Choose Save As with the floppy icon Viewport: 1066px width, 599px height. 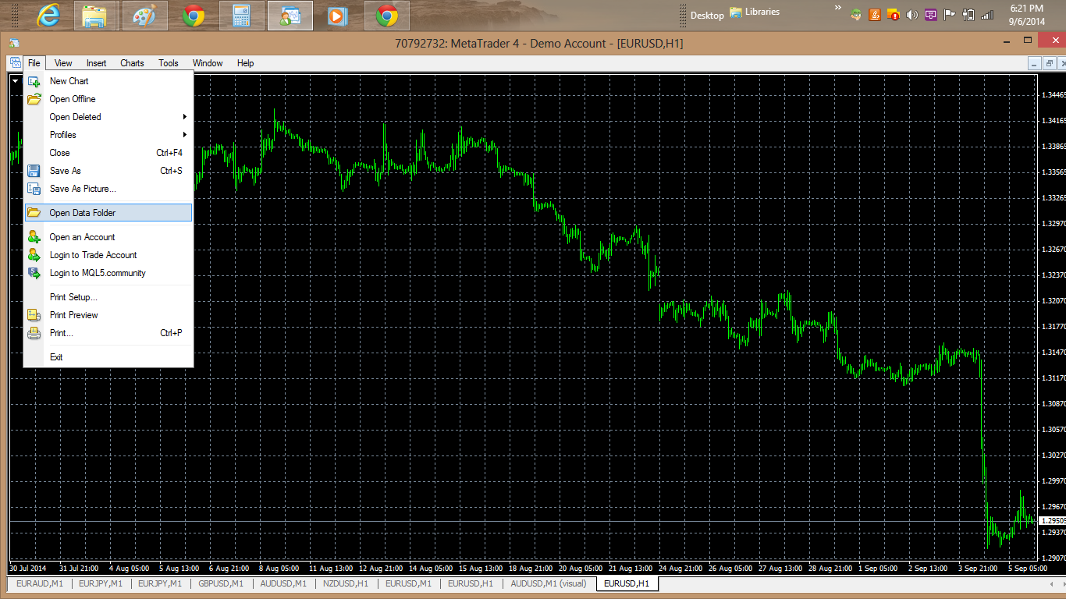pyautogui.click(x=108, y=171)
